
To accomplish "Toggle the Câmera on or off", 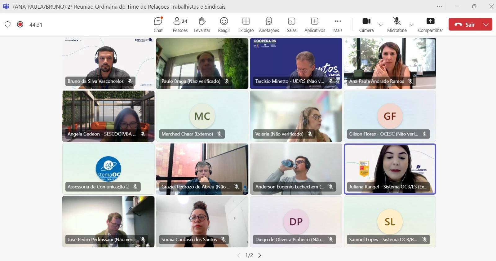I will (x=366, y=24).
